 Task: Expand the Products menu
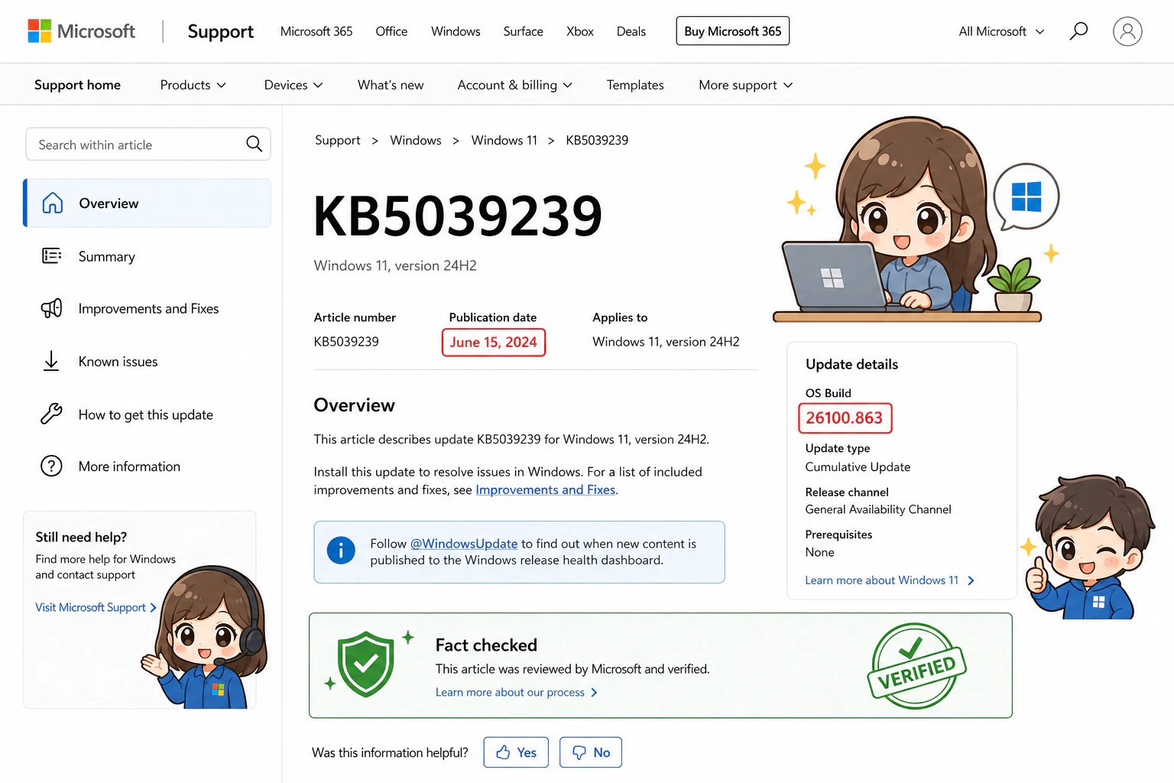pyautogui.click(x=193, y=85)
